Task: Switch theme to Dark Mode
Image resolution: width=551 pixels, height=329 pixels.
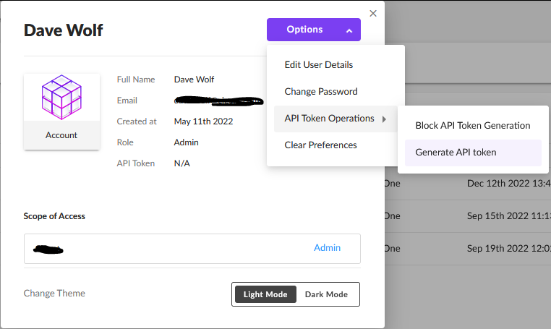Action: (x=326, y=294)
